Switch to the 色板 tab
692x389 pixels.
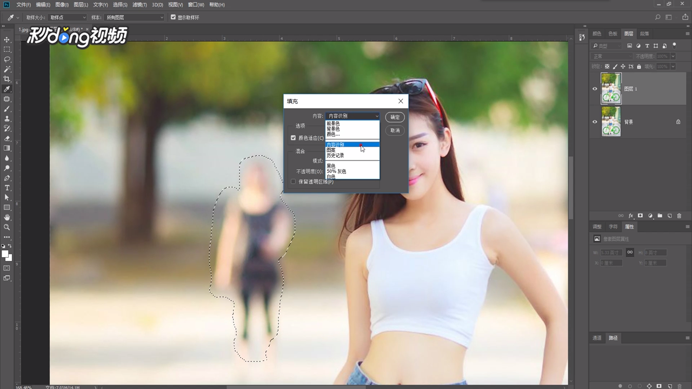coord(613,33)
